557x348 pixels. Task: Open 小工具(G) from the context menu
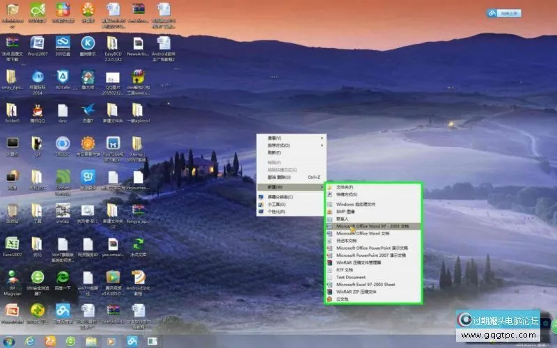(291, 204)
